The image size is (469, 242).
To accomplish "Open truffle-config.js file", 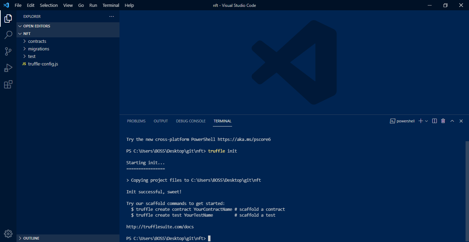I will point(68,64).
